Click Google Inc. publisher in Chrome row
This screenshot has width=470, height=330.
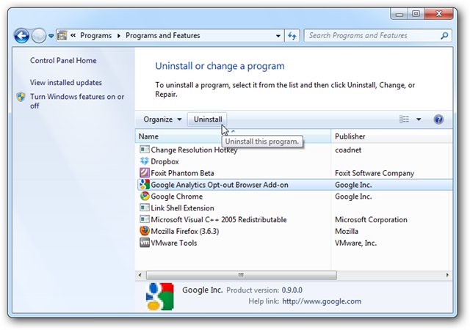(353, 197)
